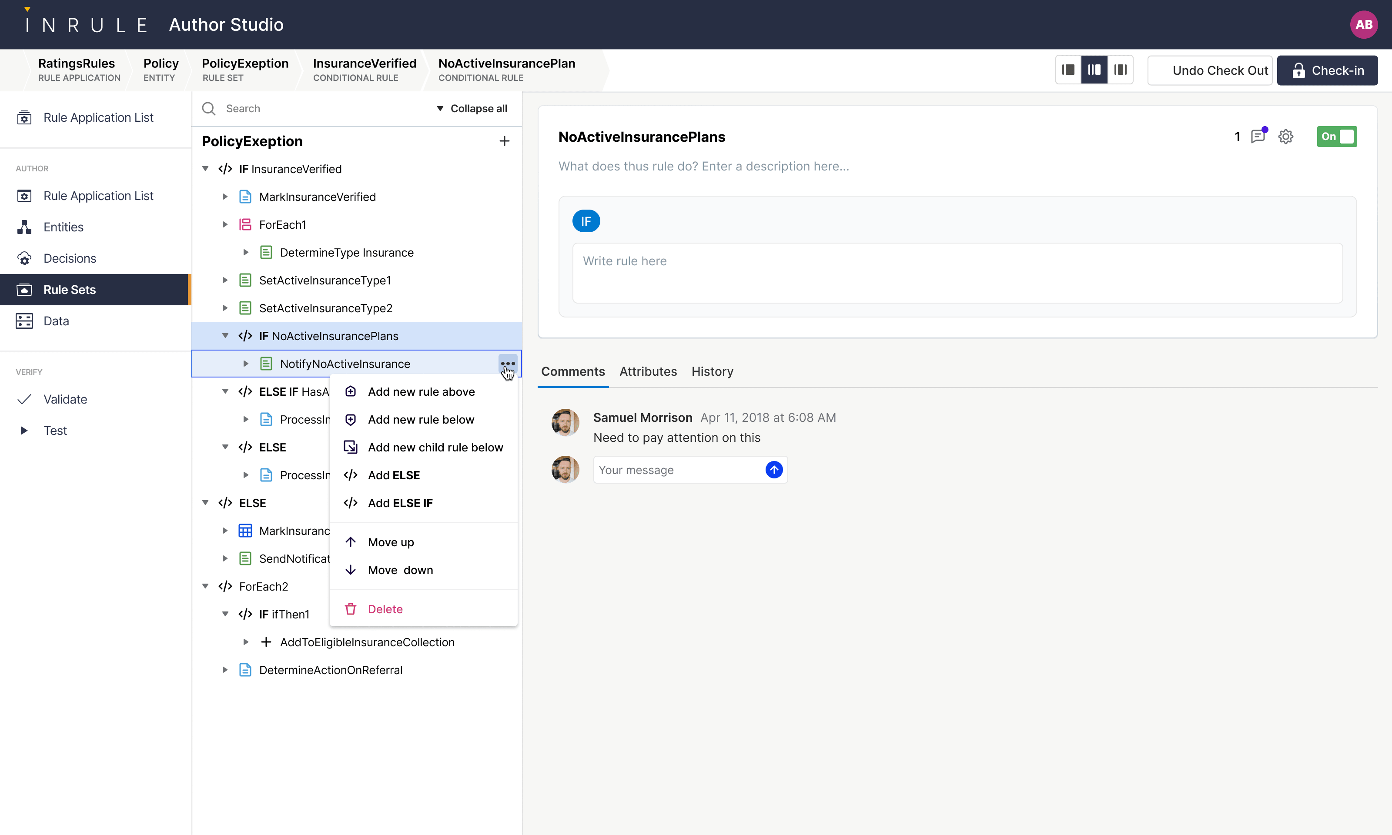Open the InsuranceVerified breadcrumb

[365, 70]
